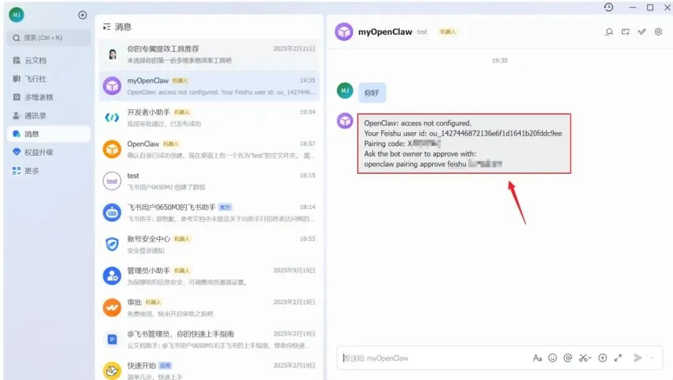
Task: Click the send message arrow
Action: [x=638, y=358]
